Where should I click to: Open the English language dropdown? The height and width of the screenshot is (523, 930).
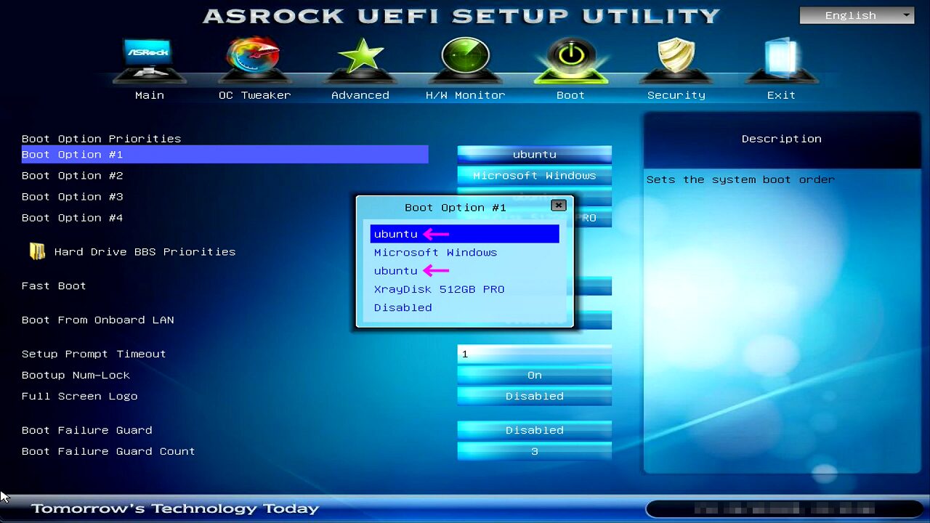coord(857,15)
